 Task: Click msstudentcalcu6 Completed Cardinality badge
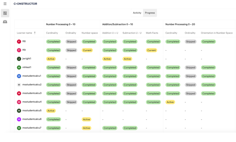tap(53, 119)
